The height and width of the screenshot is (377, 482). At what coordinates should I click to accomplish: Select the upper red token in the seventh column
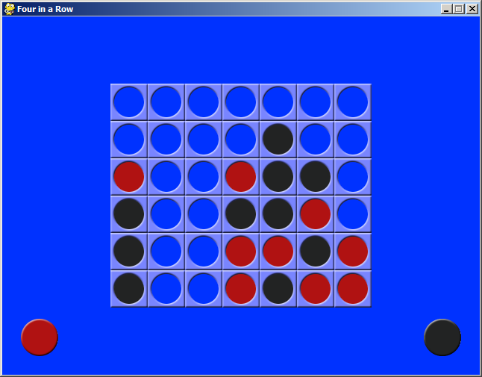click(x=353, y=252)
